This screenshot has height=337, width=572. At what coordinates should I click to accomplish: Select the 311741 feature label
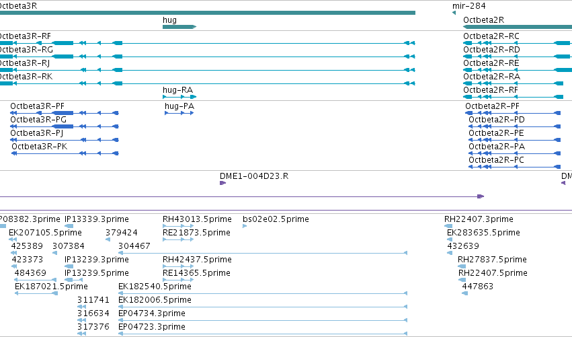click(x=93, y=301)
